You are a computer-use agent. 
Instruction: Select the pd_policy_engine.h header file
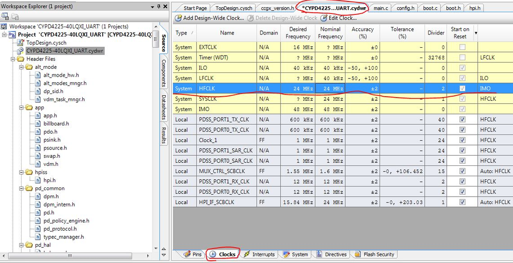(x=66, y=221)
